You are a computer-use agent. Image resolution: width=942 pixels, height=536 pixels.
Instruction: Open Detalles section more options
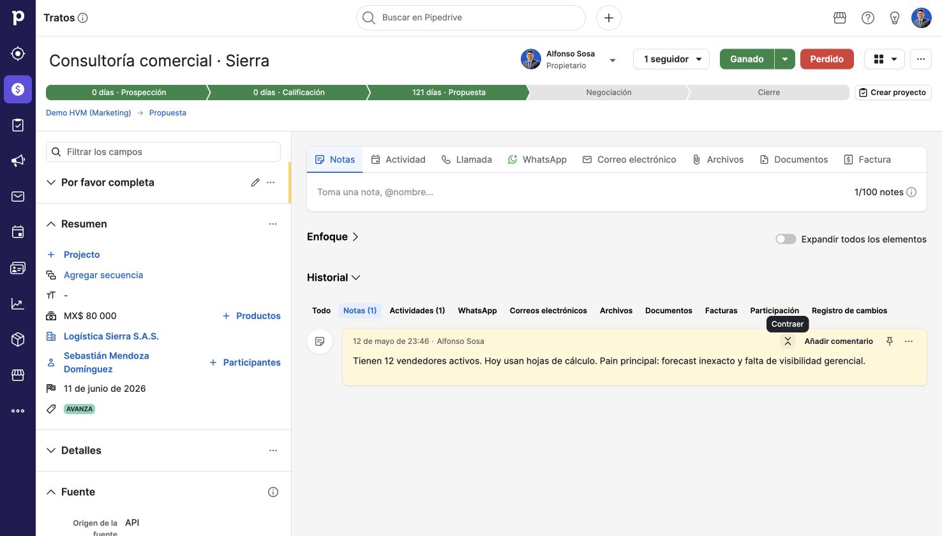[x=273, y=450]
